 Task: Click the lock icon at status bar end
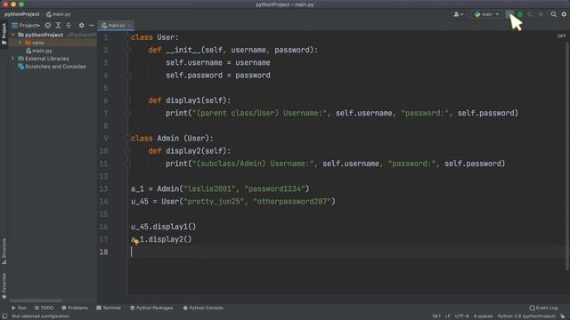pos(563,316)
